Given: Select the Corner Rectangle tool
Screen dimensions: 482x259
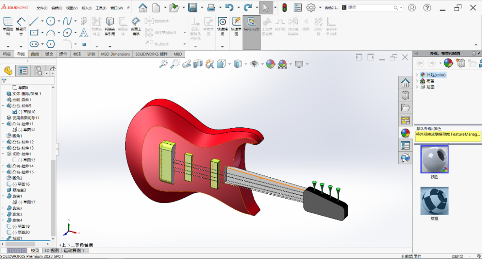Looking at the screenshot, I should click(34, 33).
